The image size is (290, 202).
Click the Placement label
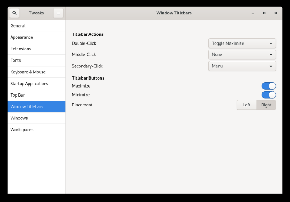(82, 105)
